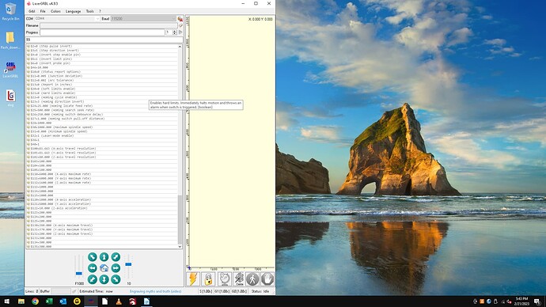Viewport: 546px width, 307px height.
Task: Open the Grbl menu
Action: (32, 11)
